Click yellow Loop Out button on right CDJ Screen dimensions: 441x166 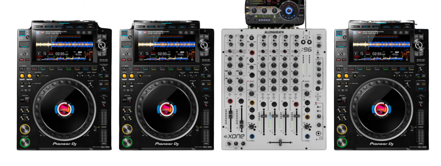point(346,75)
